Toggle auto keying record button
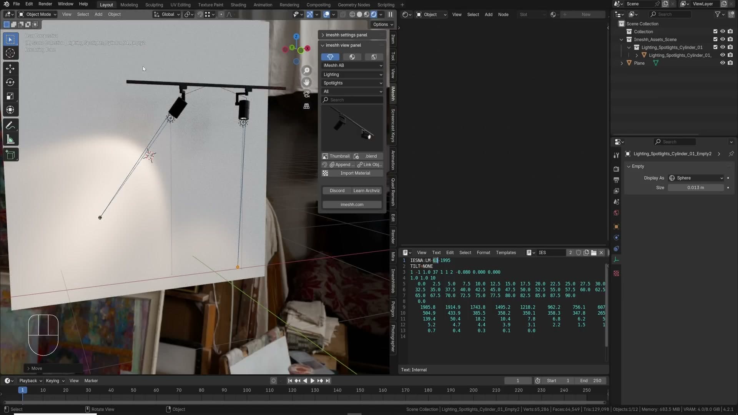This screenshot has width=738, height=415. [x=273, y=381]
